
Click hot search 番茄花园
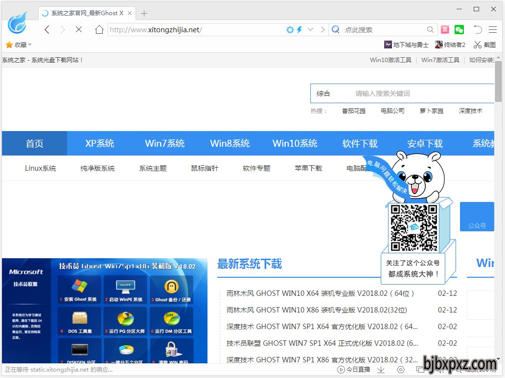354,111
